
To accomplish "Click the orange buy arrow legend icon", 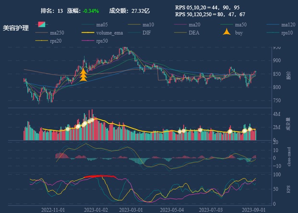I will click(227, 33).
